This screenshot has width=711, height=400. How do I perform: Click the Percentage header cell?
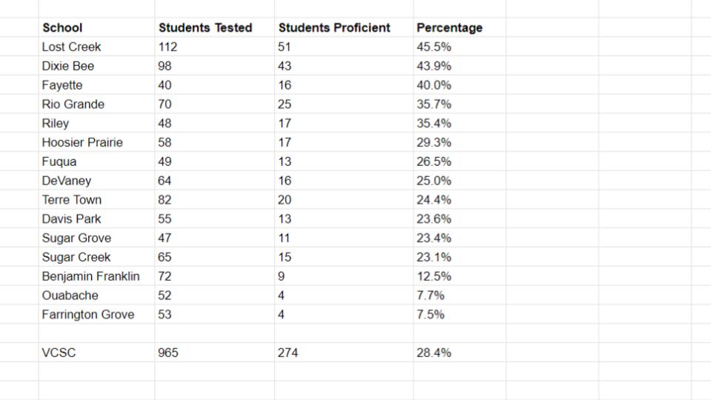[x=449, y=28]
